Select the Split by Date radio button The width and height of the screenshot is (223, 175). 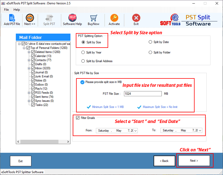[x=151, y=42]
